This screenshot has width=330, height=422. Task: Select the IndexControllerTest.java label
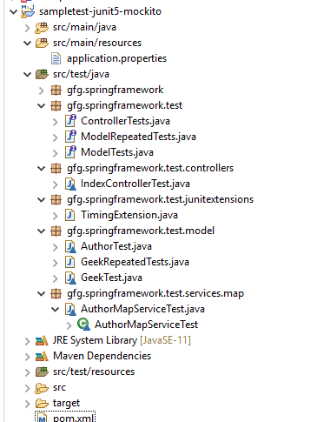[x=135, y=184]
